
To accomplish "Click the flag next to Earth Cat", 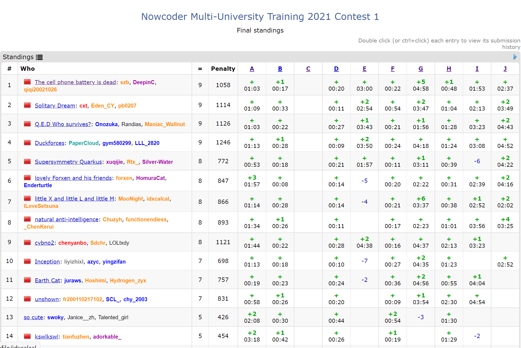I will tap(27, 280).
